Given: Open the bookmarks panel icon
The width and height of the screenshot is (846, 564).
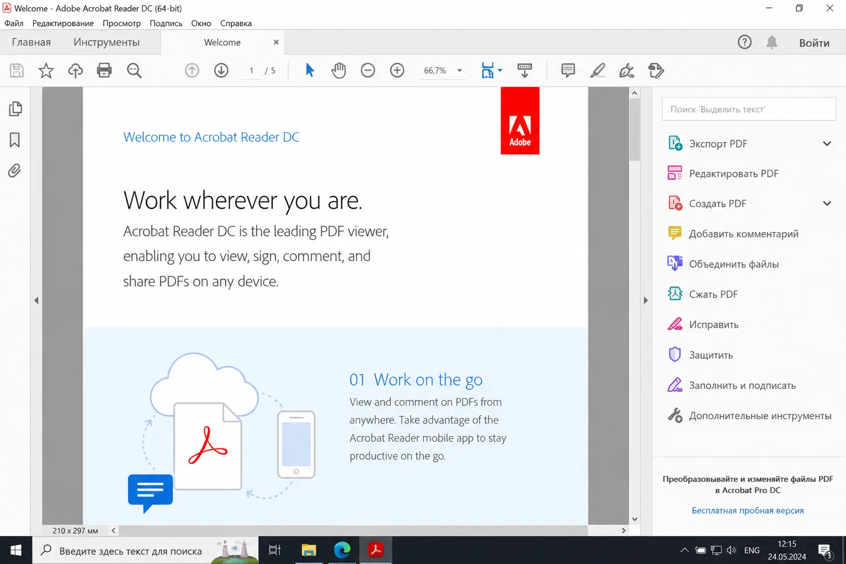Looking at the screenshot, I should pyautogui.click(x=15, y=140).
